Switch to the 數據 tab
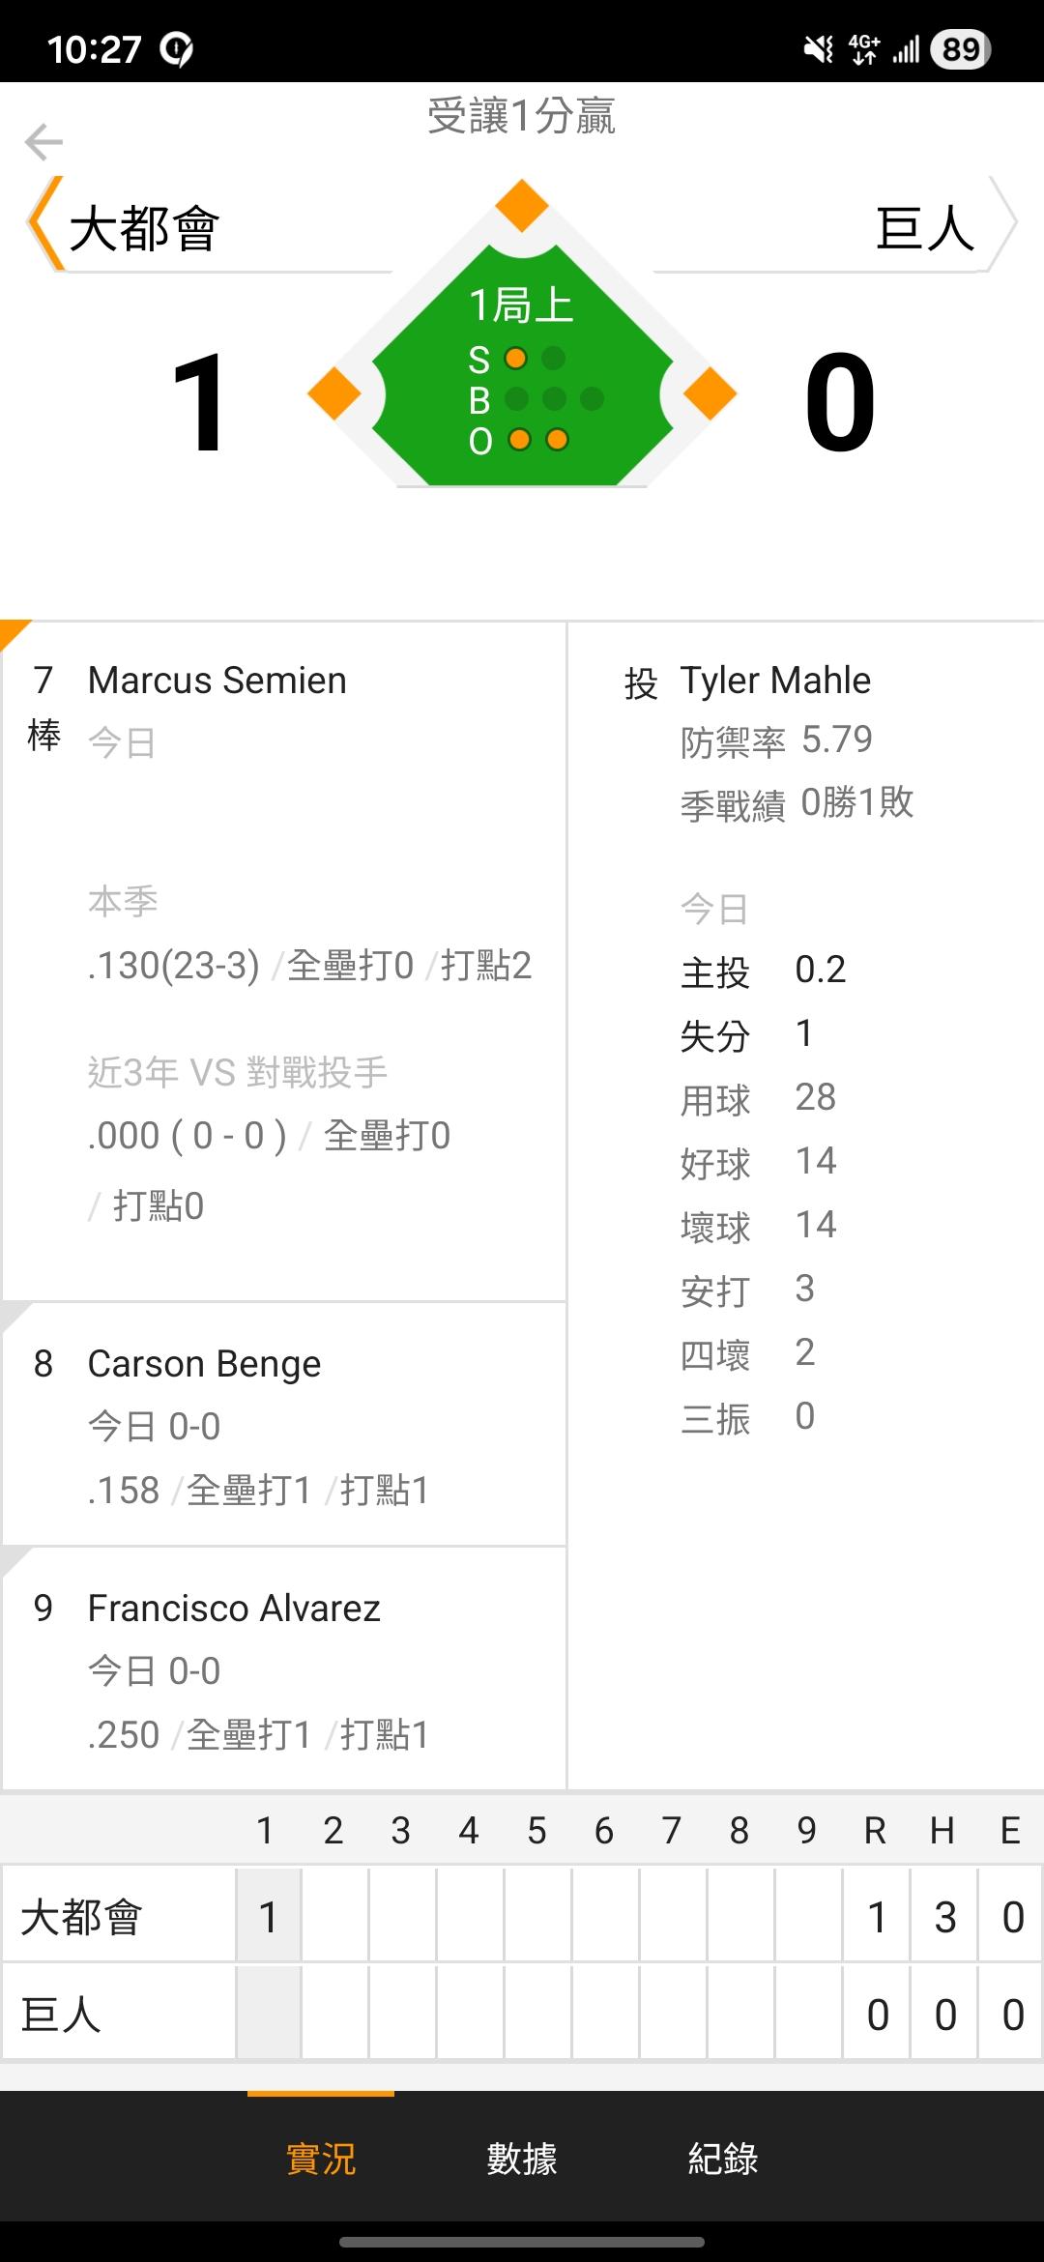Image resolution: width=1044 pixels, height=2262 pixels. (522, 2159)
